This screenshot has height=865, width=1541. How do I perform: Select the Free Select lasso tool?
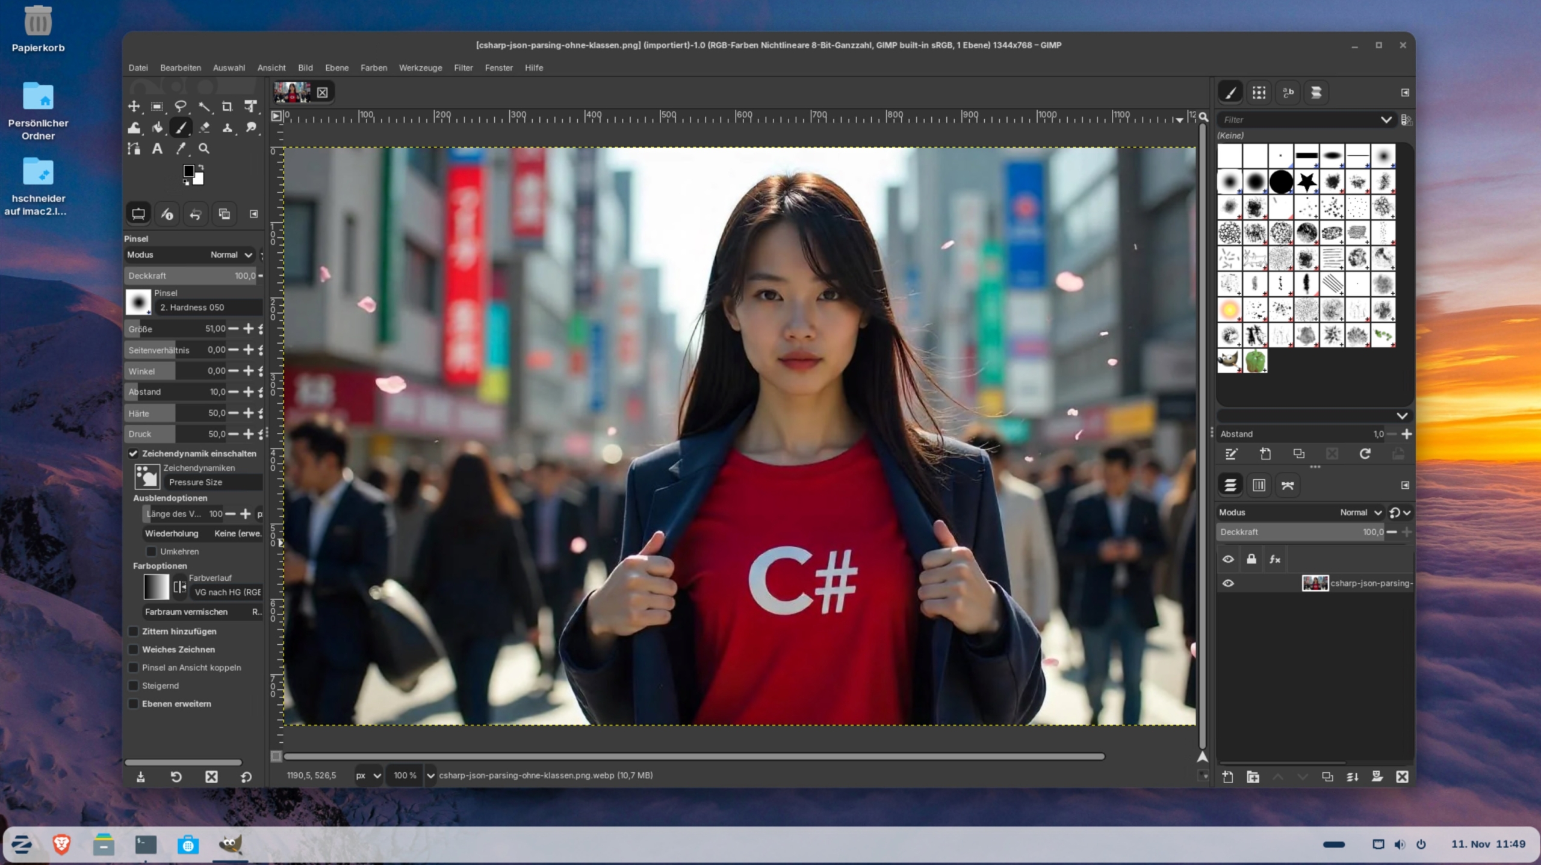[181, 107]
